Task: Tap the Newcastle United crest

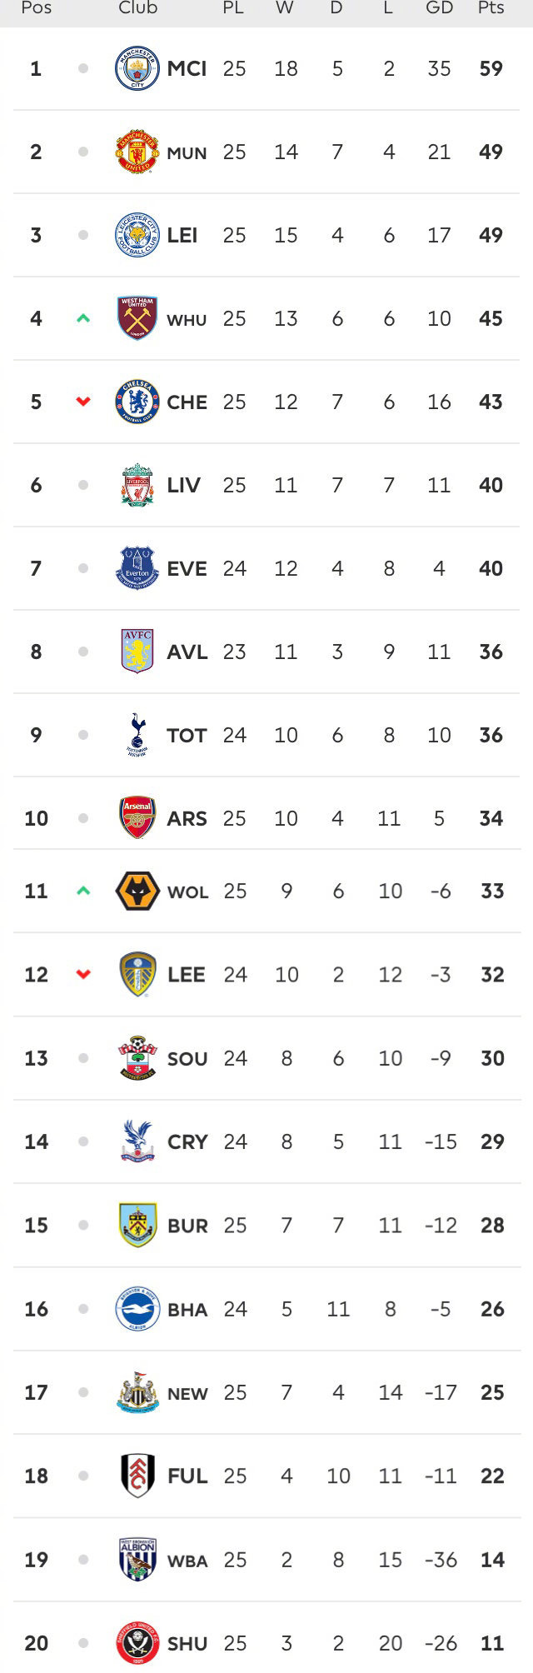Action: tap(137, 1392)
